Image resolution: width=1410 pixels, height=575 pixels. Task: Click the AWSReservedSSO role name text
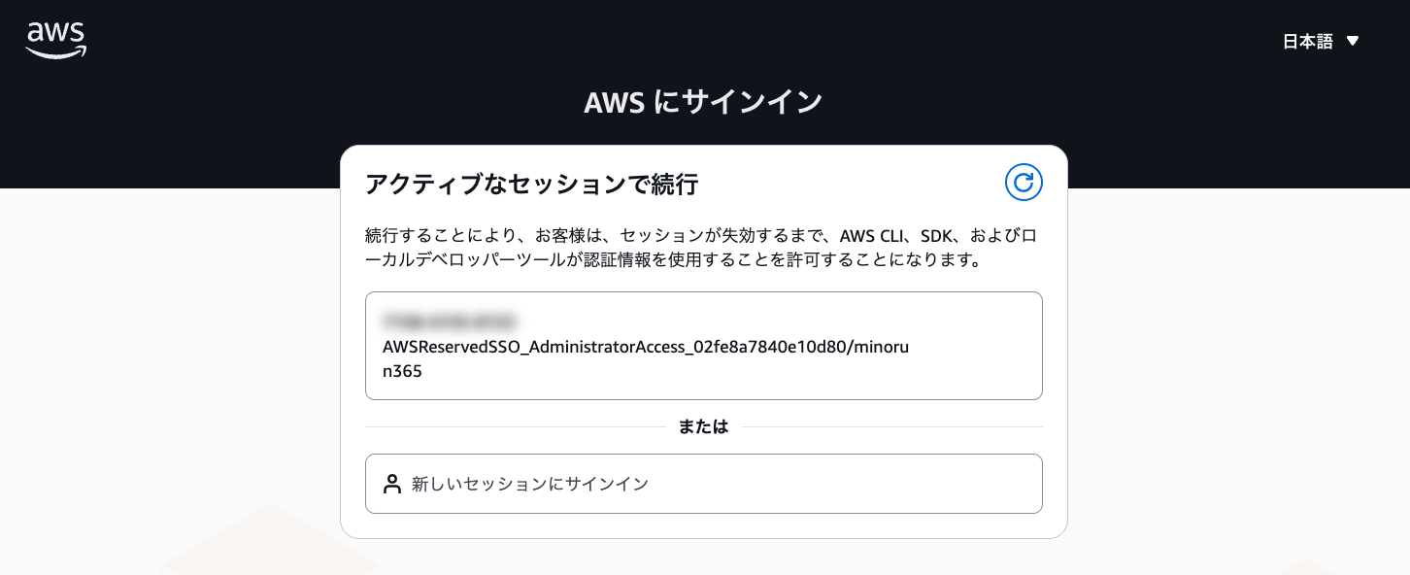pyautogui.click(x=646, y=347)
